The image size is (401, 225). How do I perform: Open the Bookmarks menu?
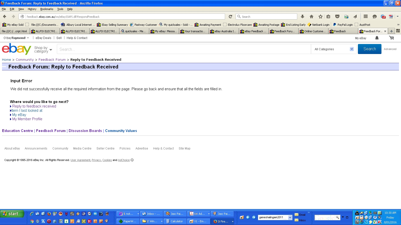47,9
